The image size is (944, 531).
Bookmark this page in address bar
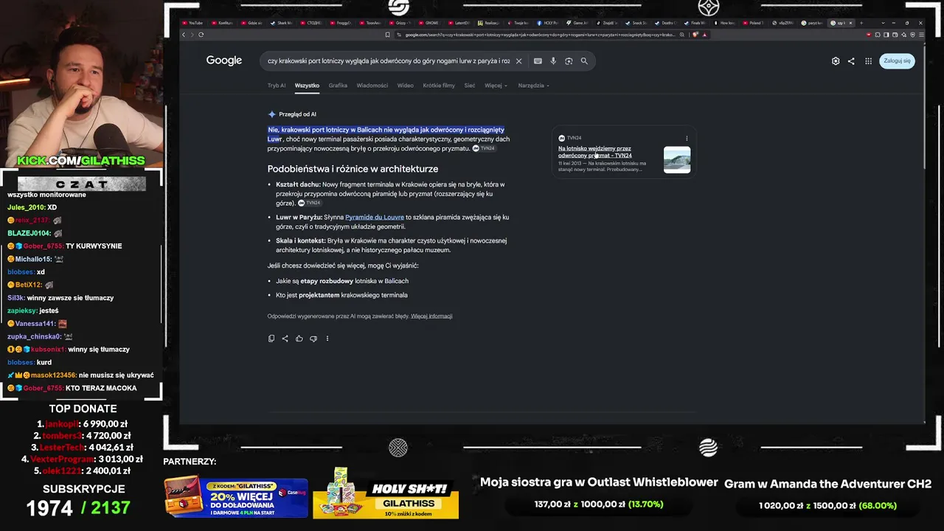pos(388,35)
